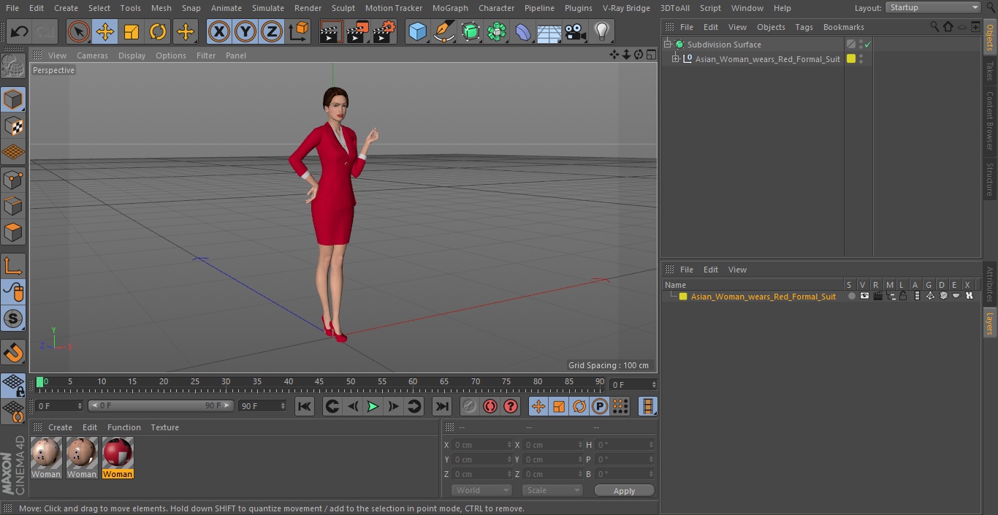998x515 pixels.
Task: Switch to Points mode
Action: (x=13, y=179)
